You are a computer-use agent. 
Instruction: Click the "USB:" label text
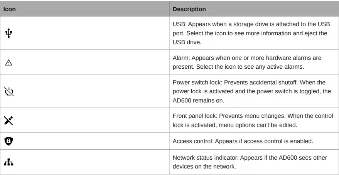click(x=179, y=25)
